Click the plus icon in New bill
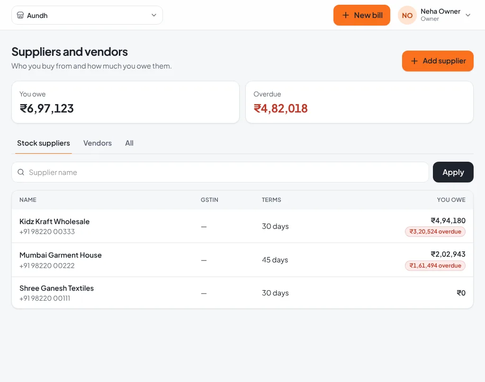The image size is (485, 382). [x=346, y=15]
